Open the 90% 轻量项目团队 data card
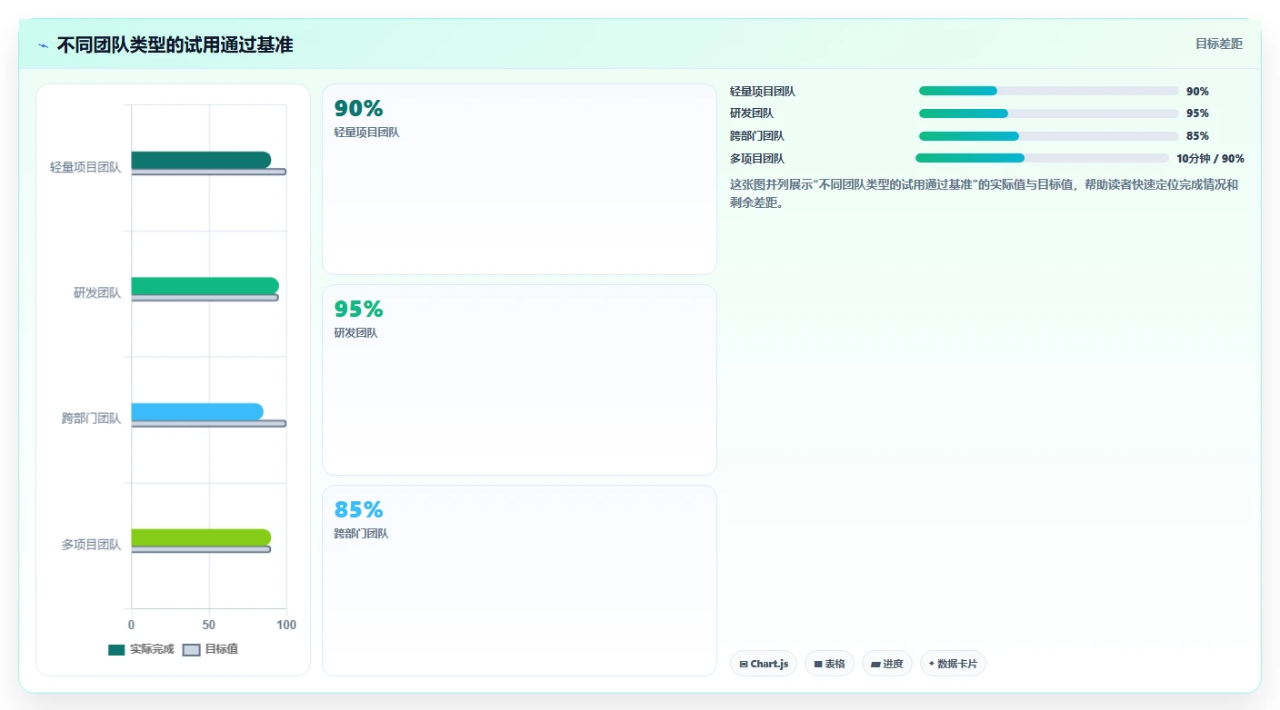The height and width of the screenshot is (710, 1280). 519,179
